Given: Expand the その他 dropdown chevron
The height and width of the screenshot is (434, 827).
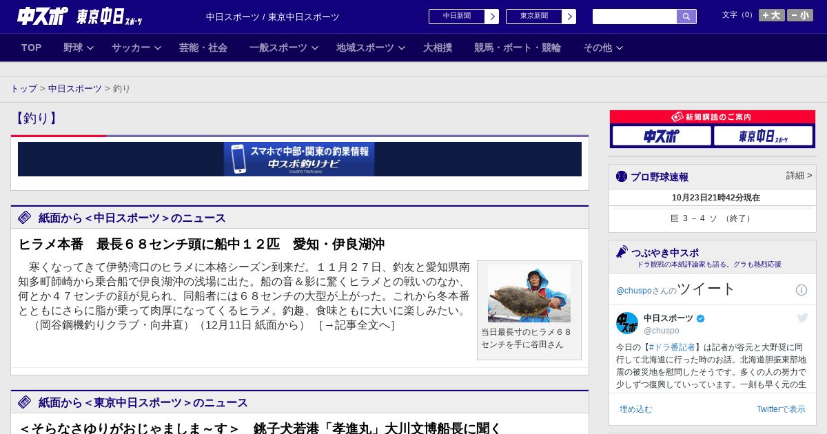Looking at the screenshot, I should pos(620,48).
